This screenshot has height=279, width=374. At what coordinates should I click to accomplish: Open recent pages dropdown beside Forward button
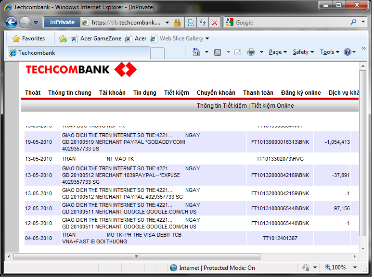coord(36,23)
